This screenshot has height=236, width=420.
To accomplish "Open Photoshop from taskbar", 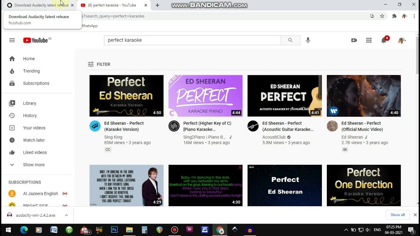I will click(x=114, y=230).
